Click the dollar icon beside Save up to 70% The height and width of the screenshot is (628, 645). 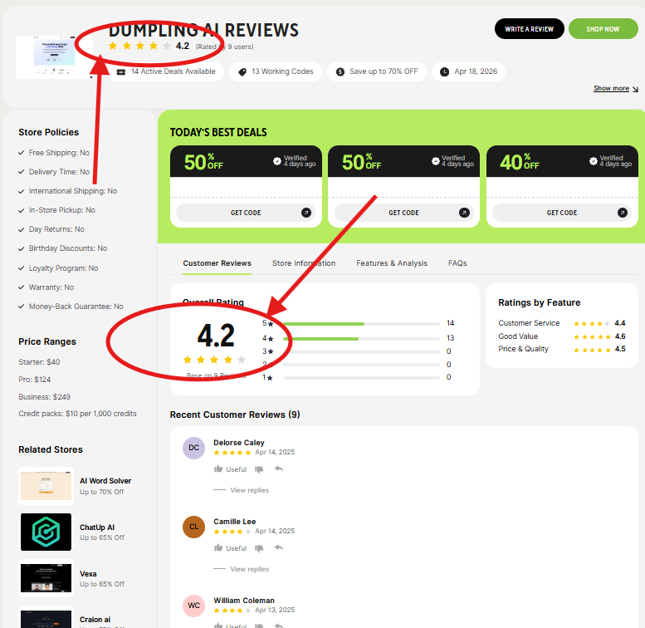340,72
